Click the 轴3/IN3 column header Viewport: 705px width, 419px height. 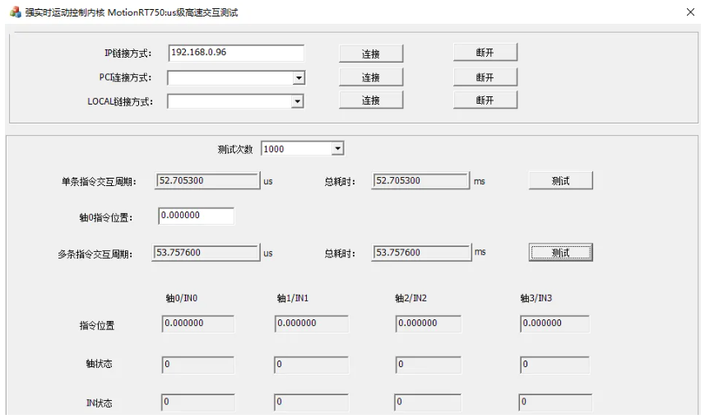pos(536,298)
